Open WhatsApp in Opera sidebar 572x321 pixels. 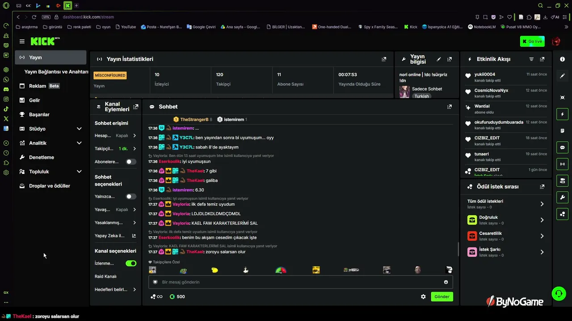pos(6,79)
